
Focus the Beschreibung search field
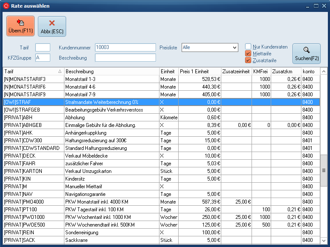tap(125, 57)
